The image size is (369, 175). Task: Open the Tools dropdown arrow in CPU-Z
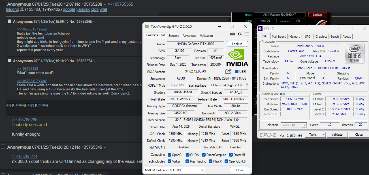click(x=323, y=135)
